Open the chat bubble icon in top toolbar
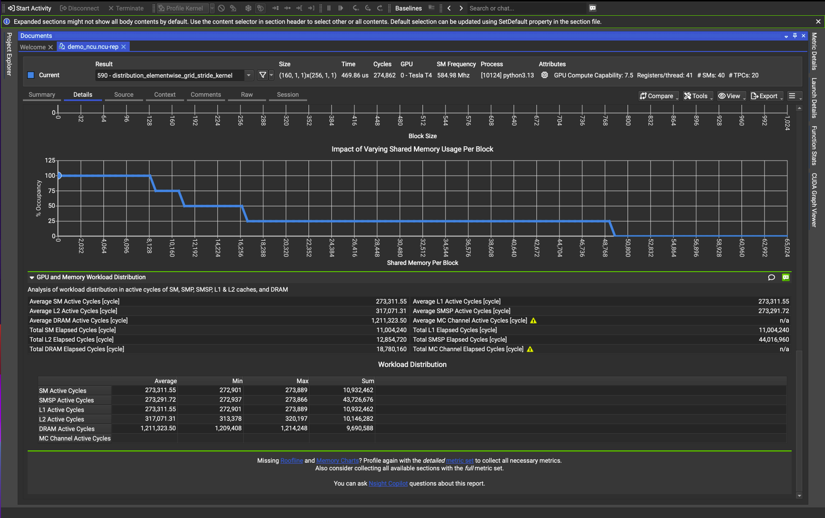825x518 pixels. [593, 8]
